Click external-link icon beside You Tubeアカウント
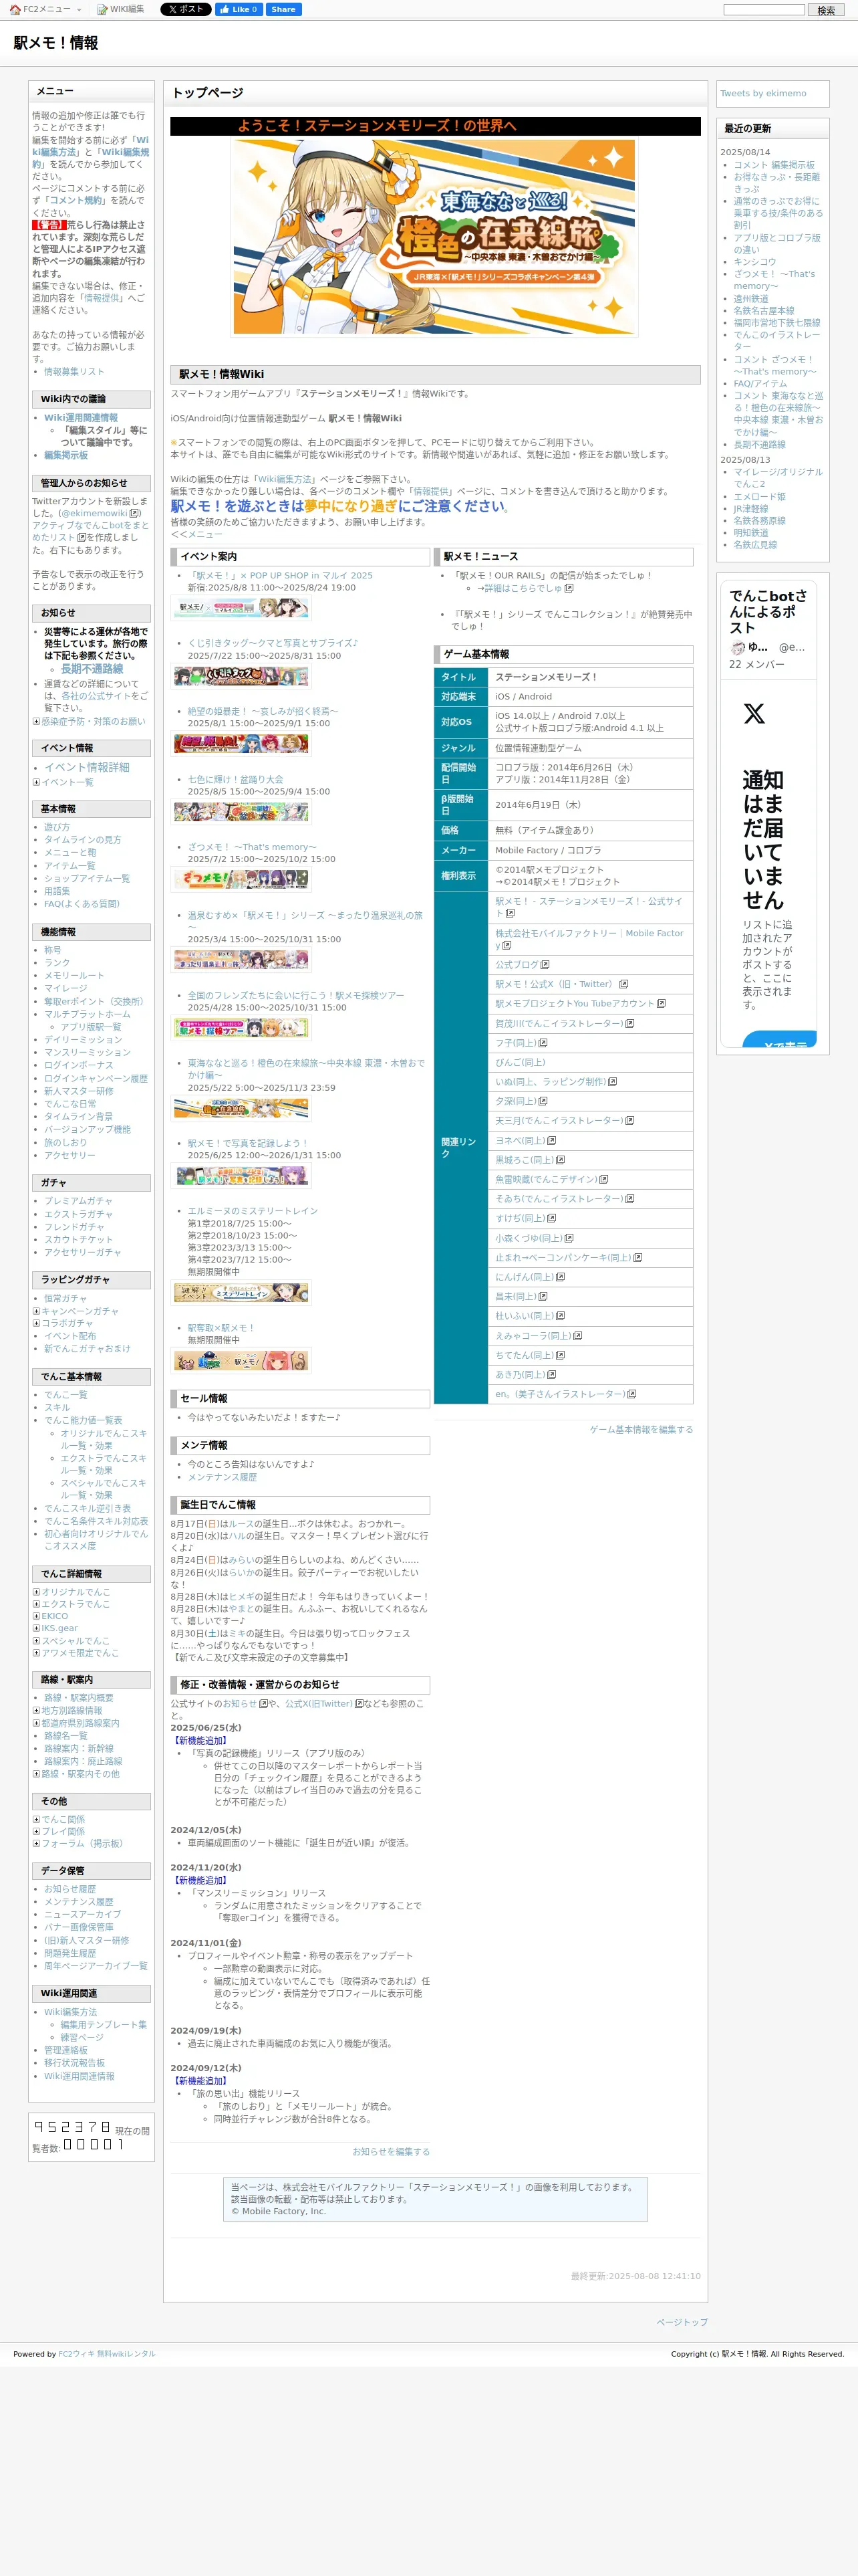Viewport: 858px width, 2576px height. (662, 1004)
